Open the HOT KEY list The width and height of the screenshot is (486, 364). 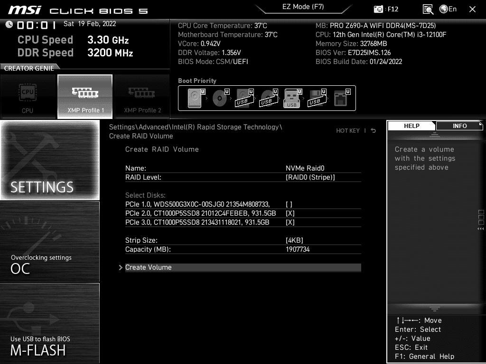click(348, 131)
